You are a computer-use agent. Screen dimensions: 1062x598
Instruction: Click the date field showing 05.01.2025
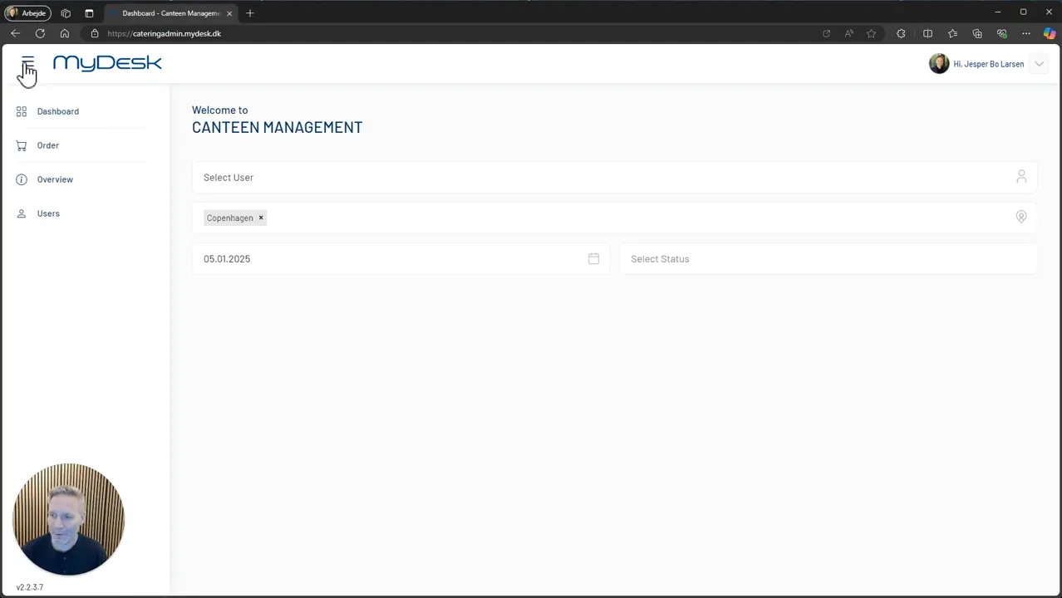tap(400, 258)
